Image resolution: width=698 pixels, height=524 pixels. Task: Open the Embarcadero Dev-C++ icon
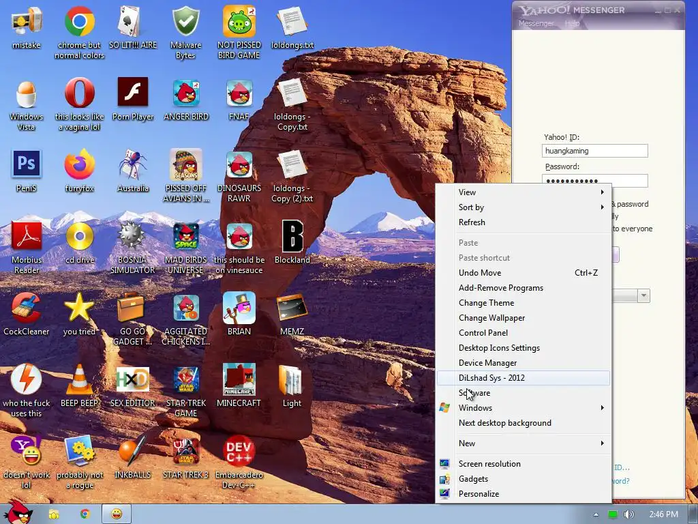pos(239,451)
